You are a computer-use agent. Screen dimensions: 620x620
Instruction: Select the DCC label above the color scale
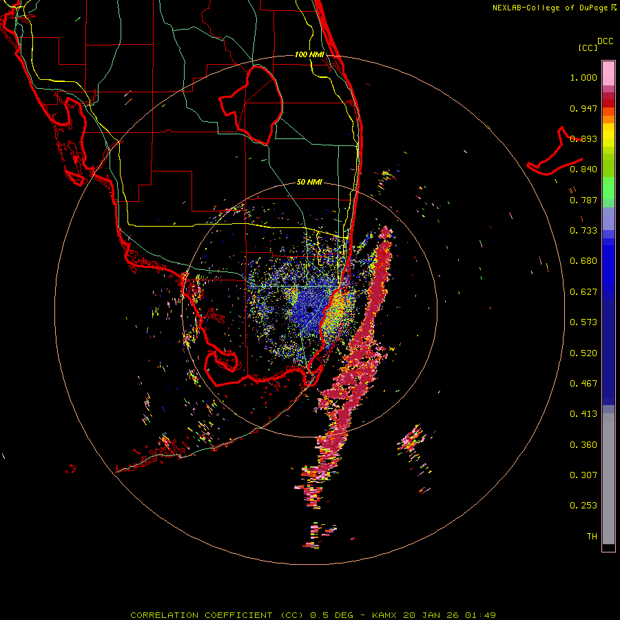click(x=606, y=41)
